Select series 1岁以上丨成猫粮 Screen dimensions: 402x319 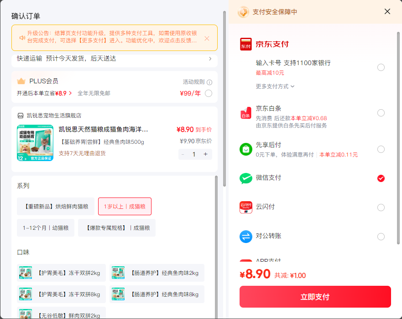tap(125, 206)
